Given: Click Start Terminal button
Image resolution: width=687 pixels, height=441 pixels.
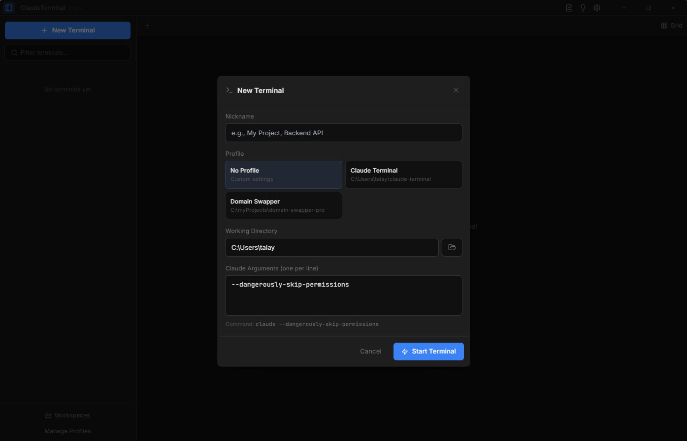Looking at the screenshot, I should 428,352.
